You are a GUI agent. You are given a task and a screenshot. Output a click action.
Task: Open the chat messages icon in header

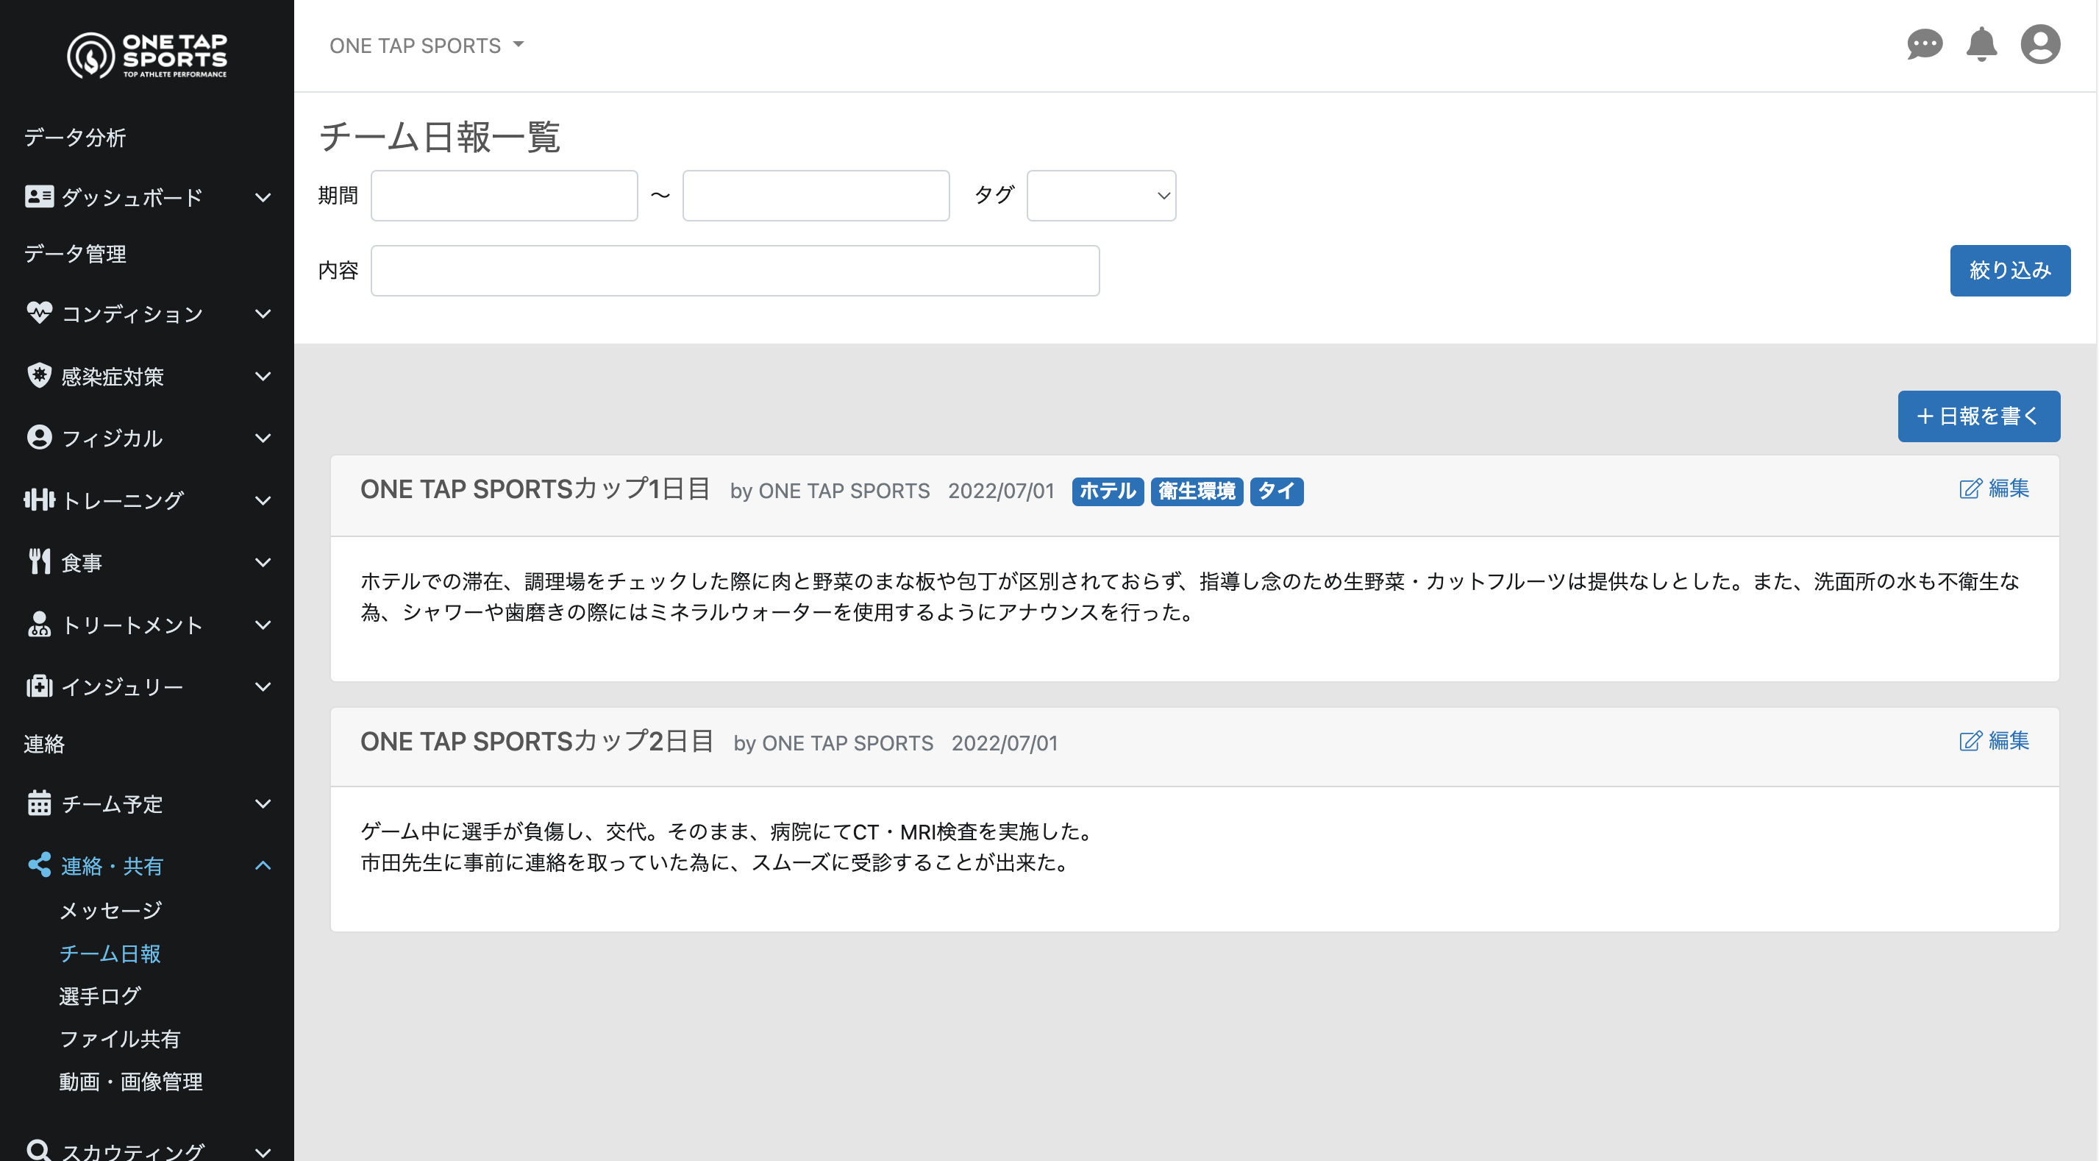coord(1925,44)
